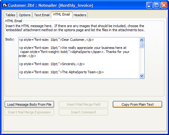The image size is (169, 135).
Task: Click Load Message Body From File button
Action: pyautogui.click(x=29, y=104)
